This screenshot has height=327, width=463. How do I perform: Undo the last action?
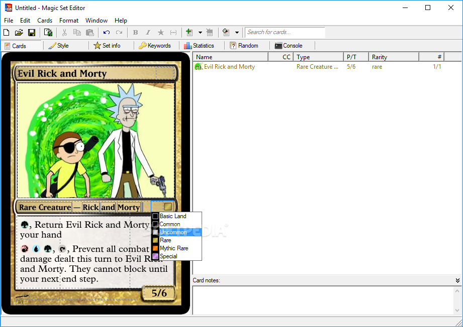pos(106,33)
